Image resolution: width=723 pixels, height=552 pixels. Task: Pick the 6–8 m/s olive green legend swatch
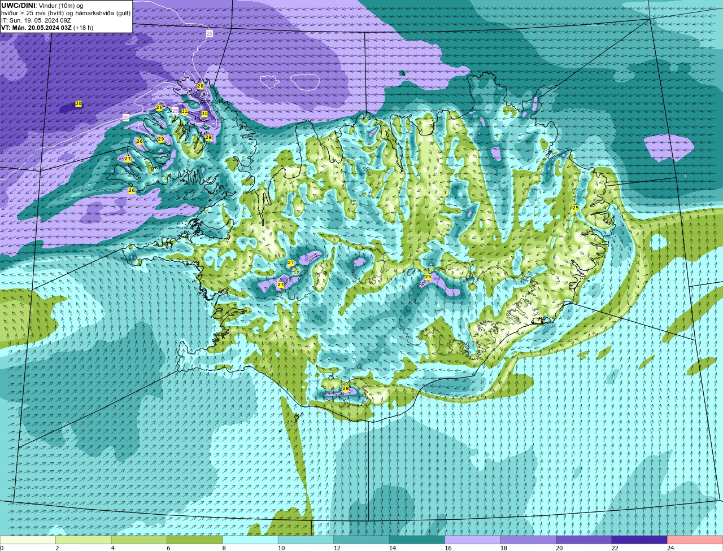click(x=195, y=540)
